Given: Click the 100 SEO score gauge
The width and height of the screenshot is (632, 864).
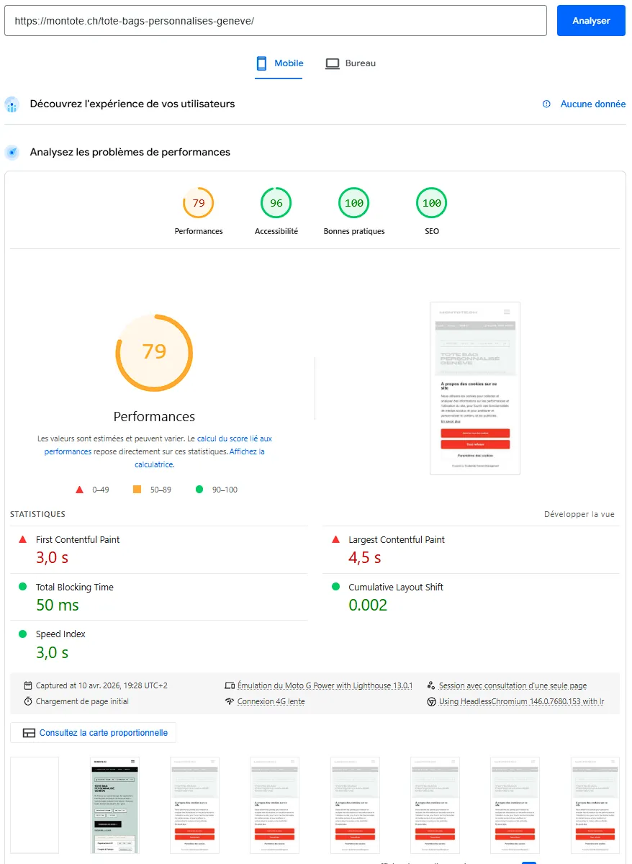Looking at the screenshot, I should tap(431, 202).
